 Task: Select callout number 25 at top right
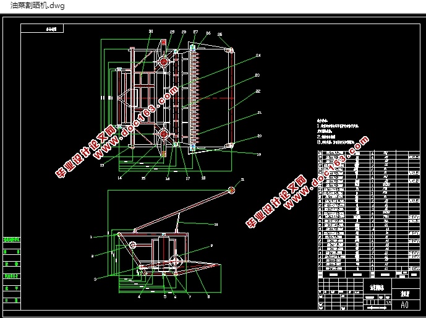pyautogui.click(x=219, y=35)
